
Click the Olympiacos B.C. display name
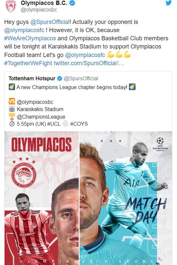(44, 3)
